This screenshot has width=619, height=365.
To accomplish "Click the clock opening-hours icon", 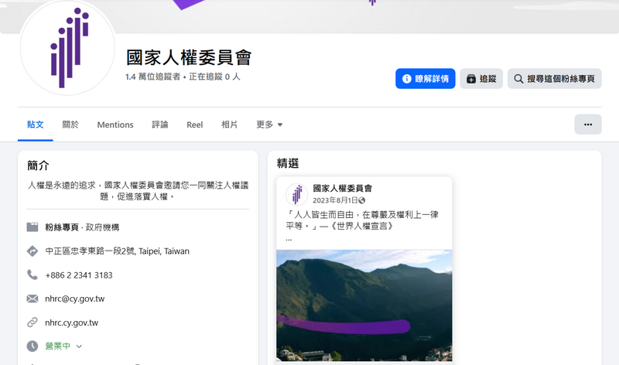I will (x=32, y=346).
